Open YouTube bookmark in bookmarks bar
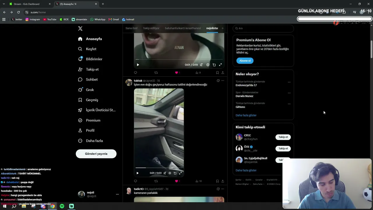The width and height of the screenshot is (373, 210). [50, 20]
